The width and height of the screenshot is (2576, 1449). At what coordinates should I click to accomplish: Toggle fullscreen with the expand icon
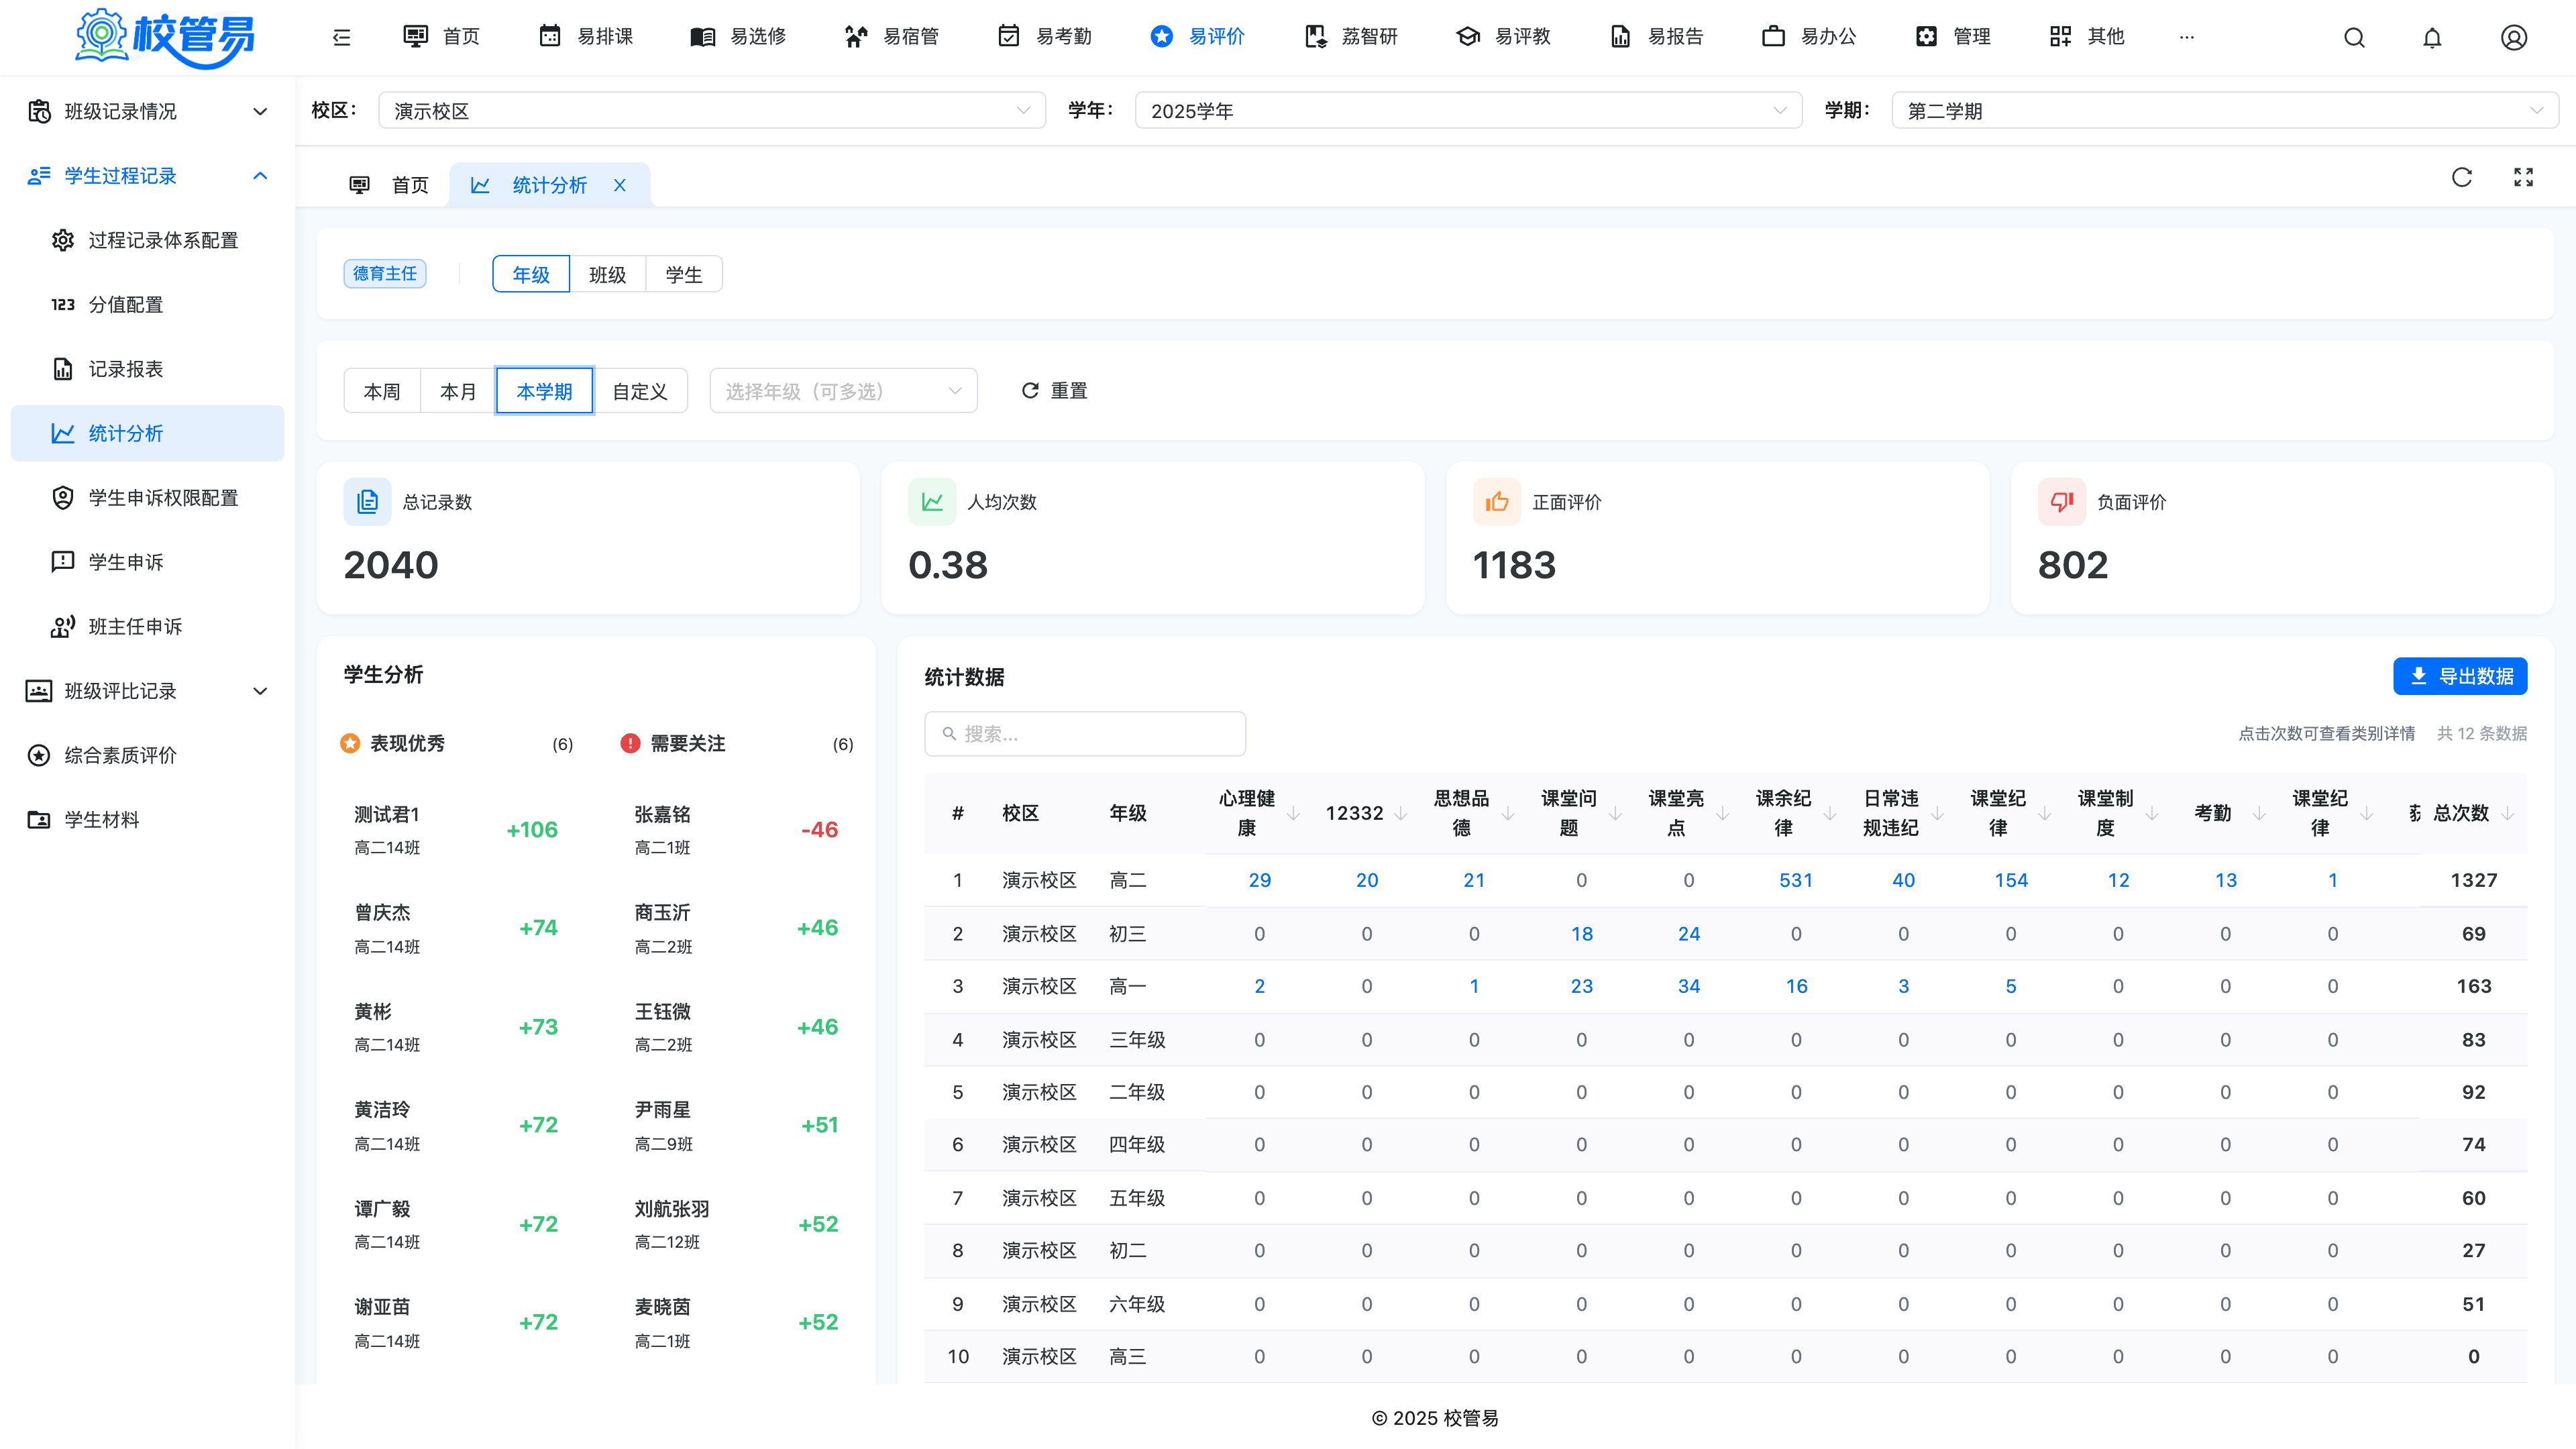[x=2523, y=177]
